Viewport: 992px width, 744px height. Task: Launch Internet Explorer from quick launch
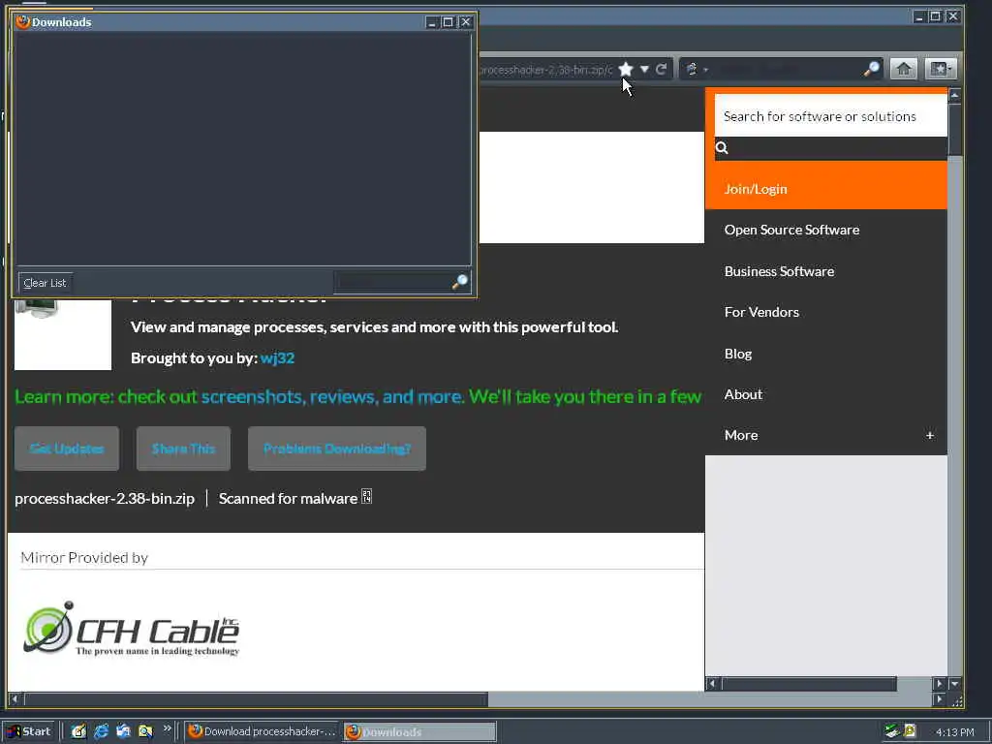(101, 731)
